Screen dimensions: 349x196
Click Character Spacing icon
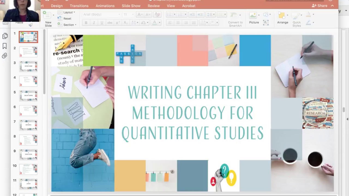[x=134, y=23]
